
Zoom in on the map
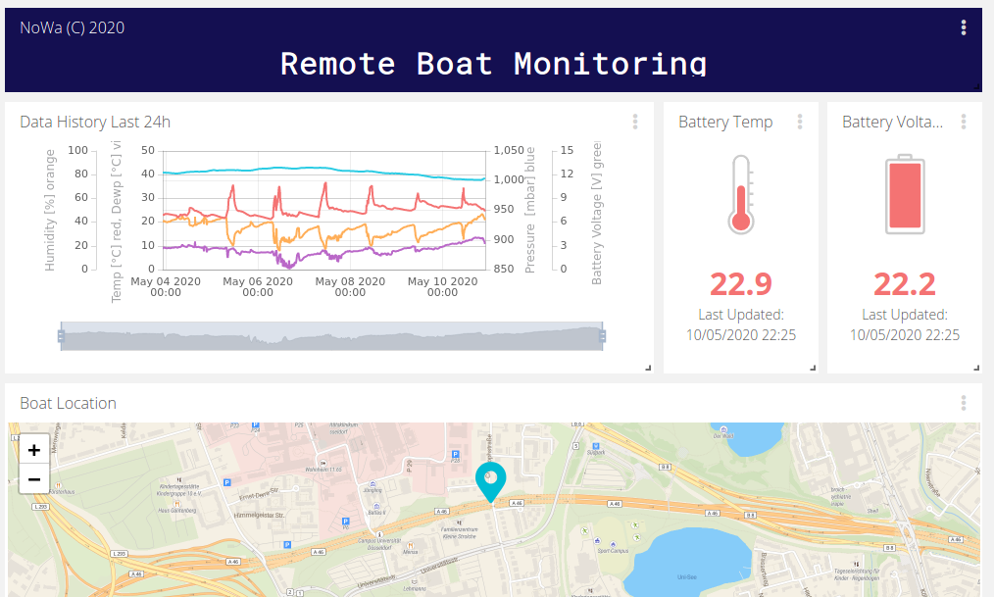pos(34,450)
